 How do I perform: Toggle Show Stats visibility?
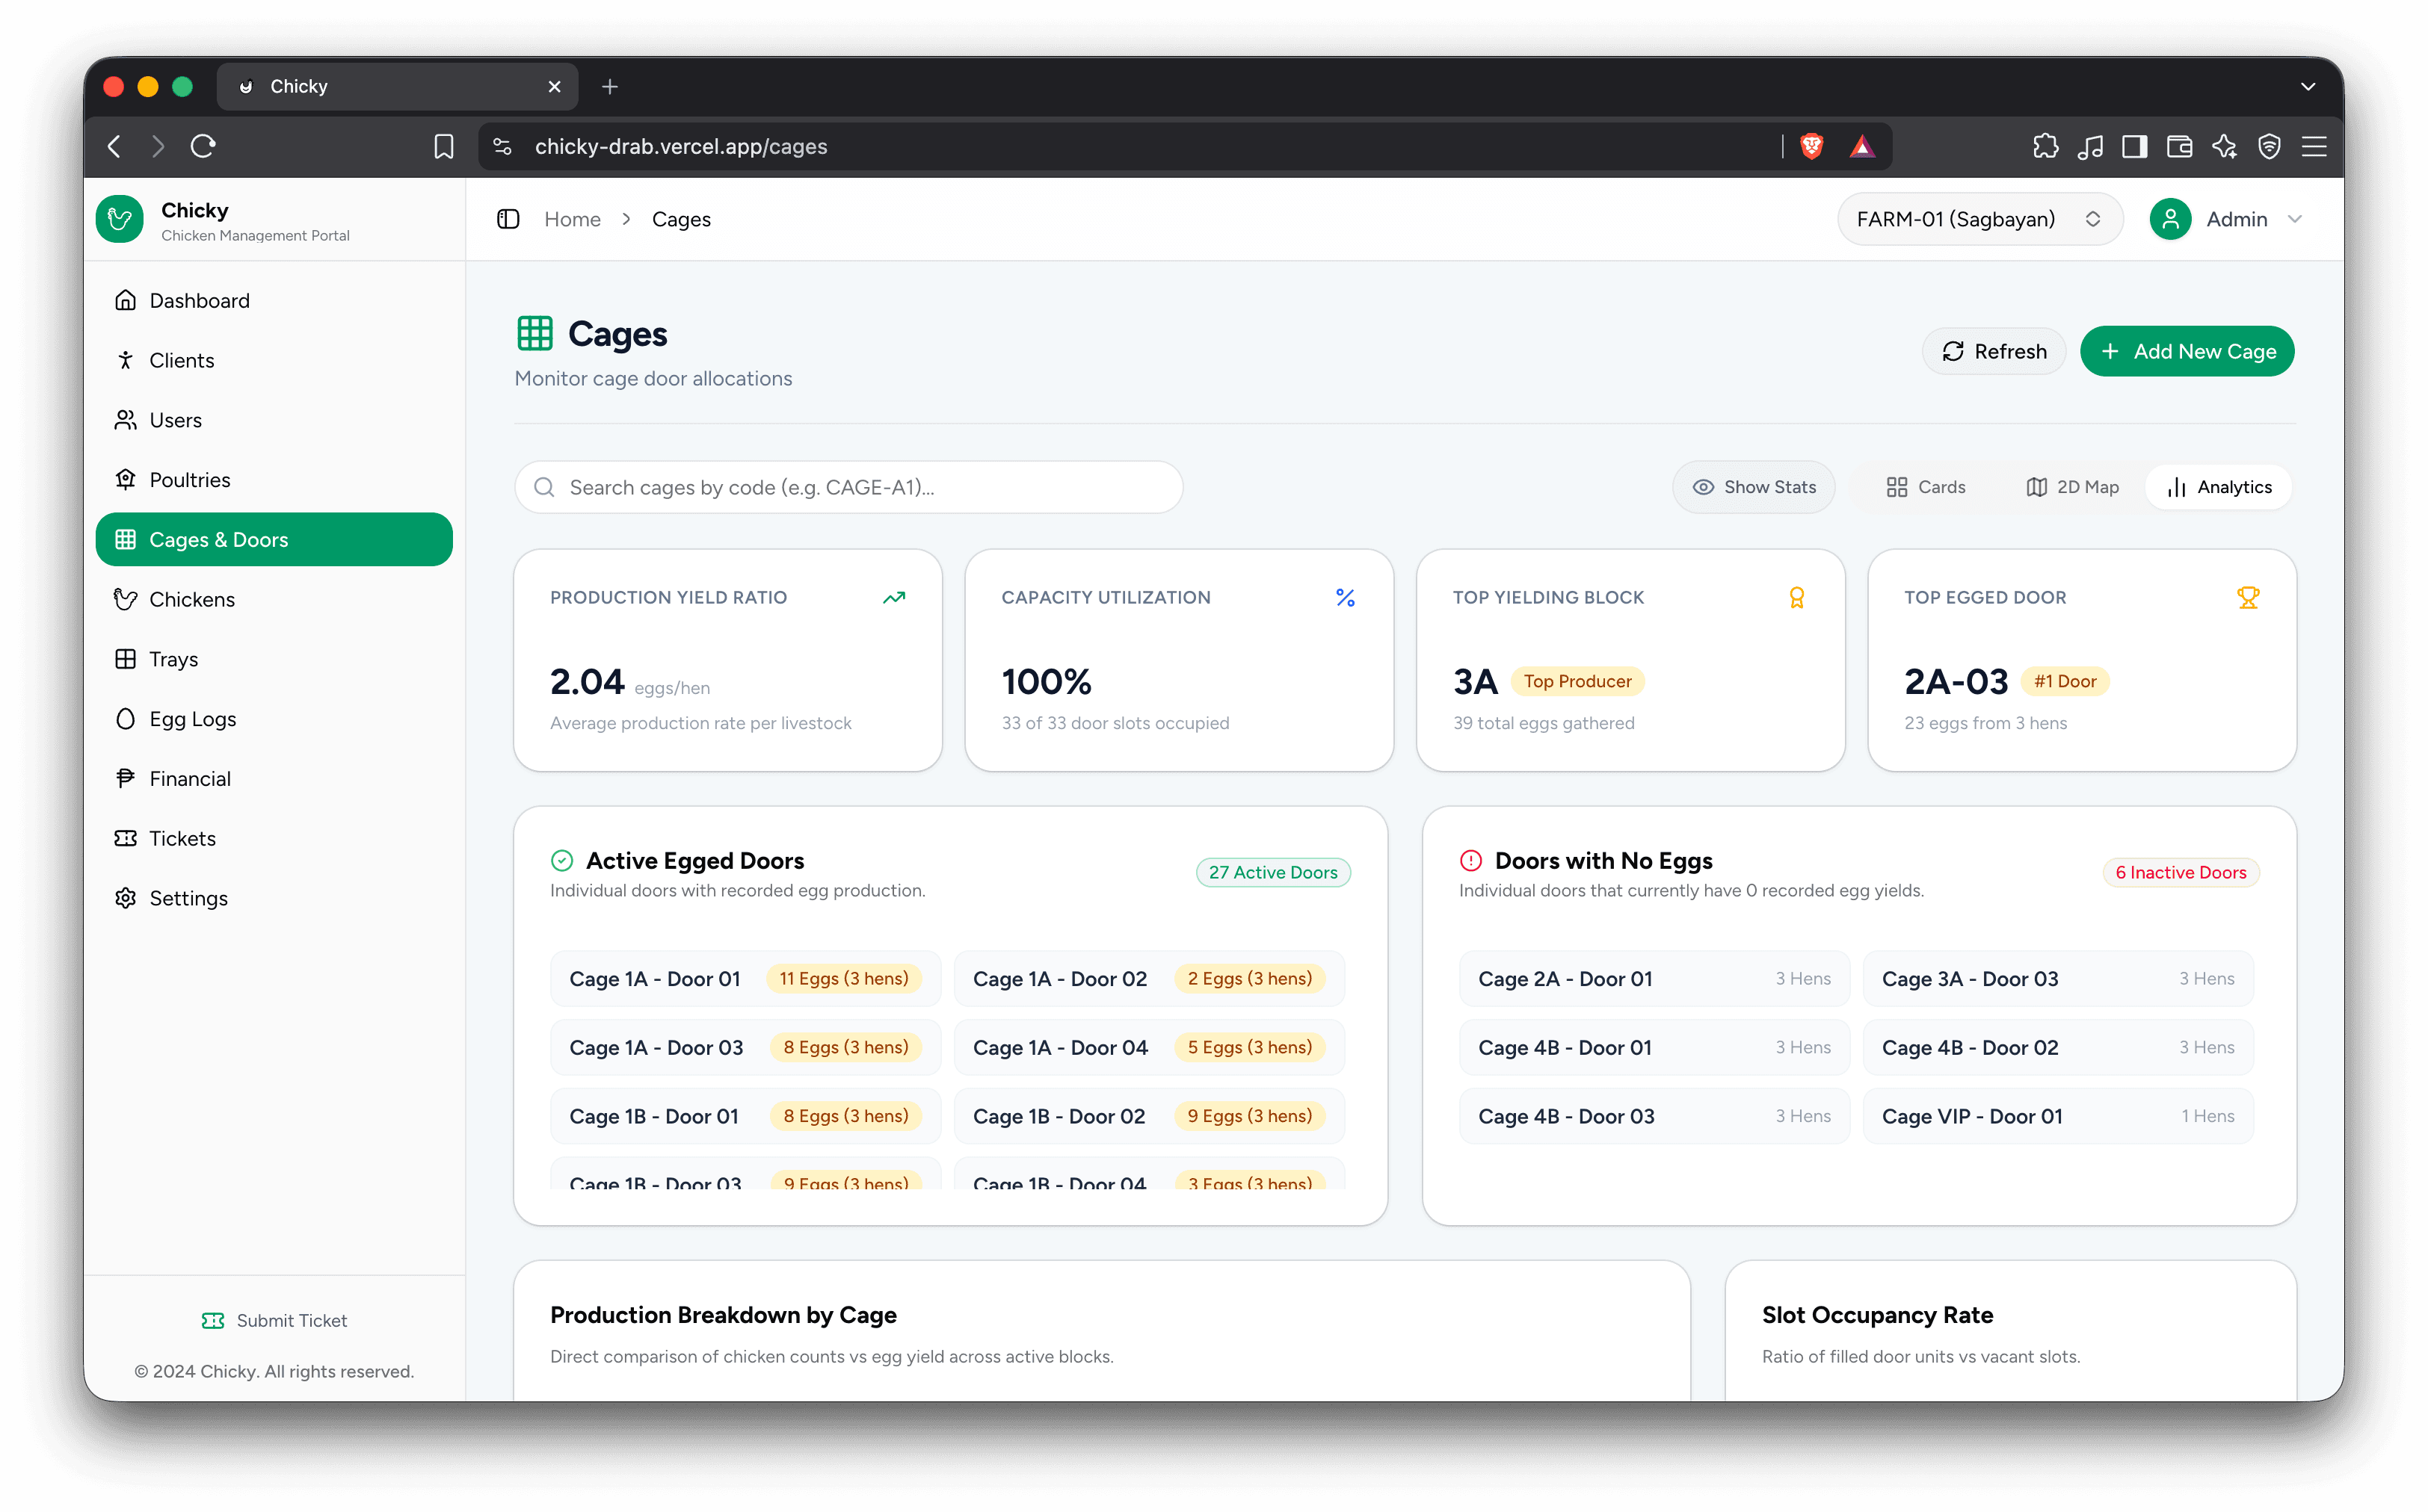coord(1754,487)
